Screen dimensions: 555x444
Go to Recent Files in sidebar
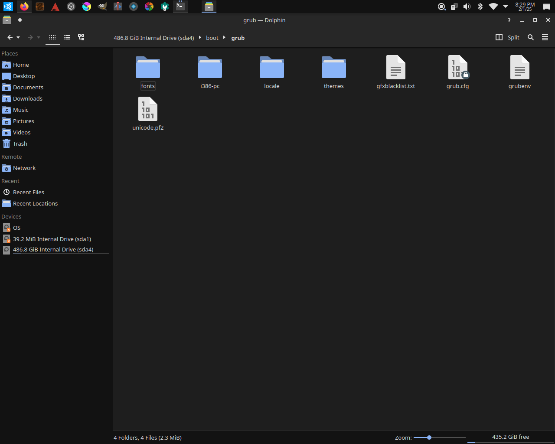click(x=28, y=193)
